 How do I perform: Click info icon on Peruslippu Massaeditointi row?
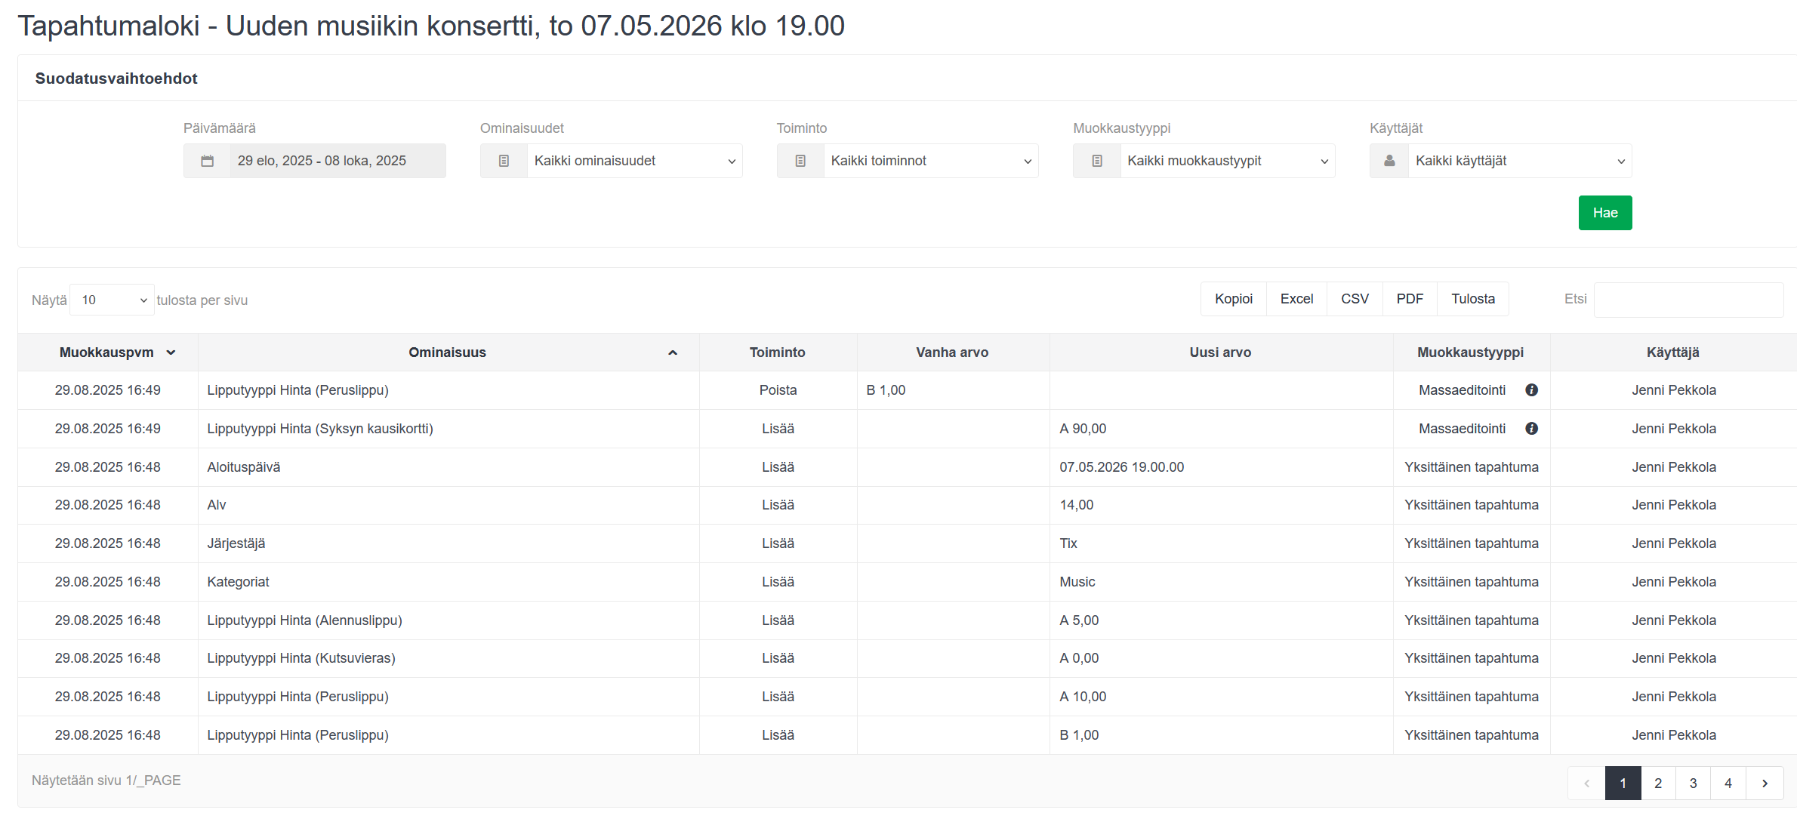coord(1531,390)
